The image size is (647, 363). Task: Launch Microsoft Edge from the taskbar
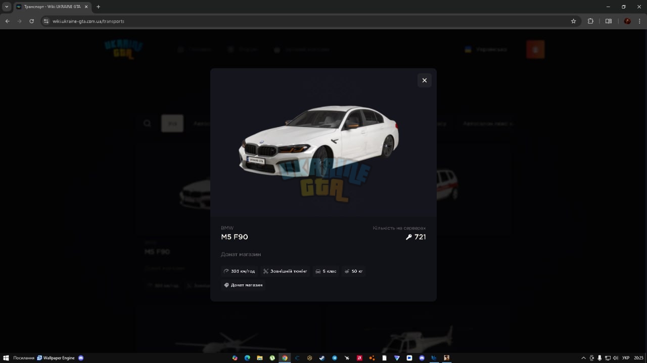247,358
